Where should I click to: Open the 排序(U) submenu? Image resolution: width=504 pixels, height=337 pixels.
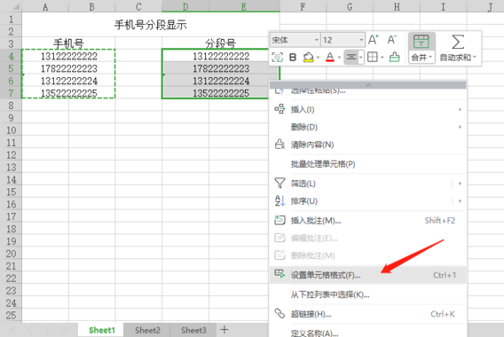[367, 201]
